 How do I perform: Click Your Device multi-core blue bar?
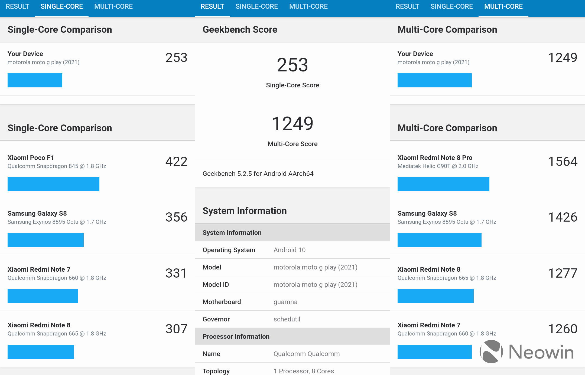434,80
